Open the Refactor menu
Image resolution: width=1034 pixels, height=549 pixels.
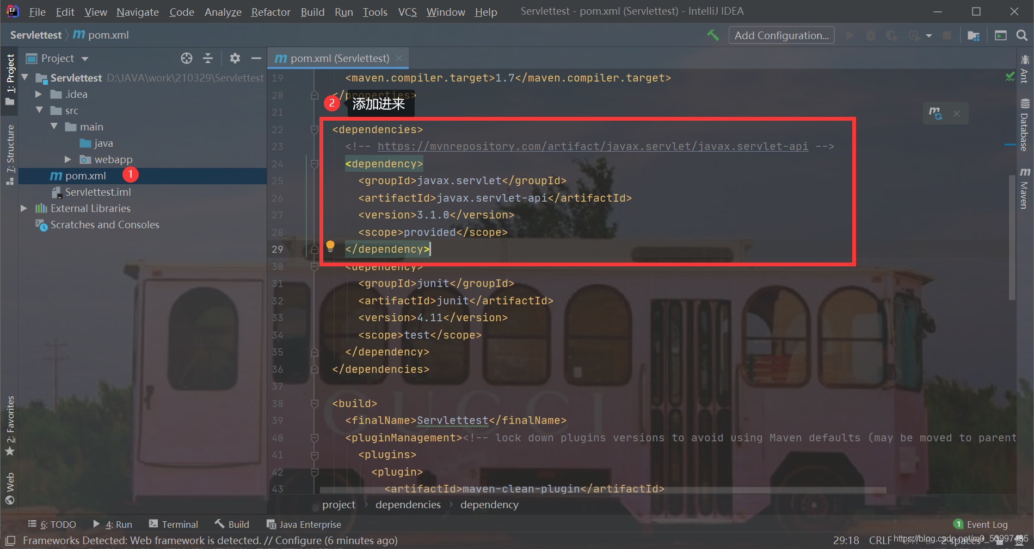tap(270, 12)
